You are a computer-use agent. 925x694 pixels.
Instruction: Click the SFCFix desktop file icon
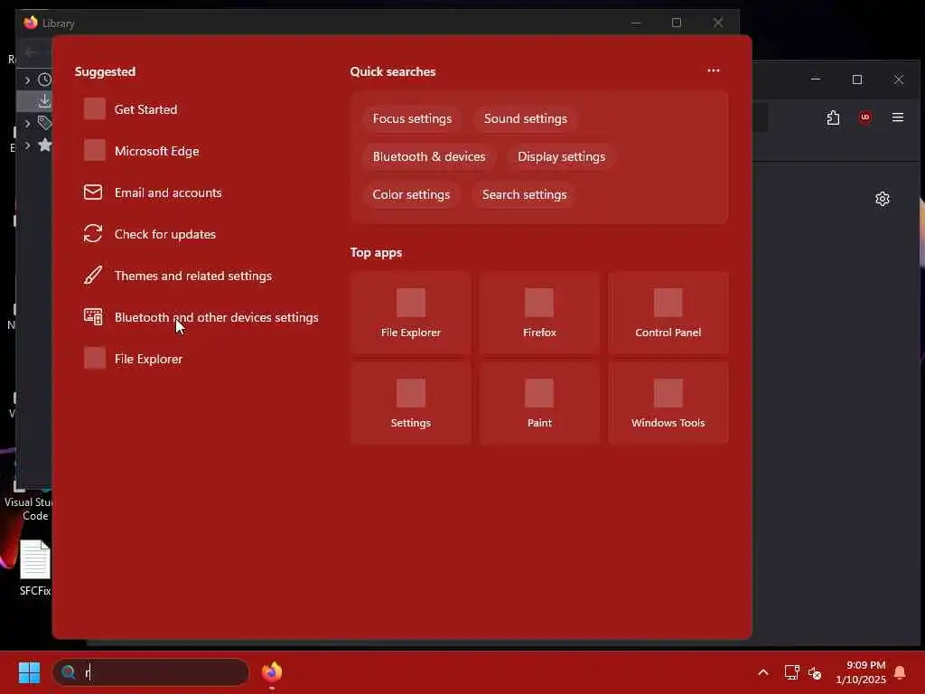click(35, 567)
